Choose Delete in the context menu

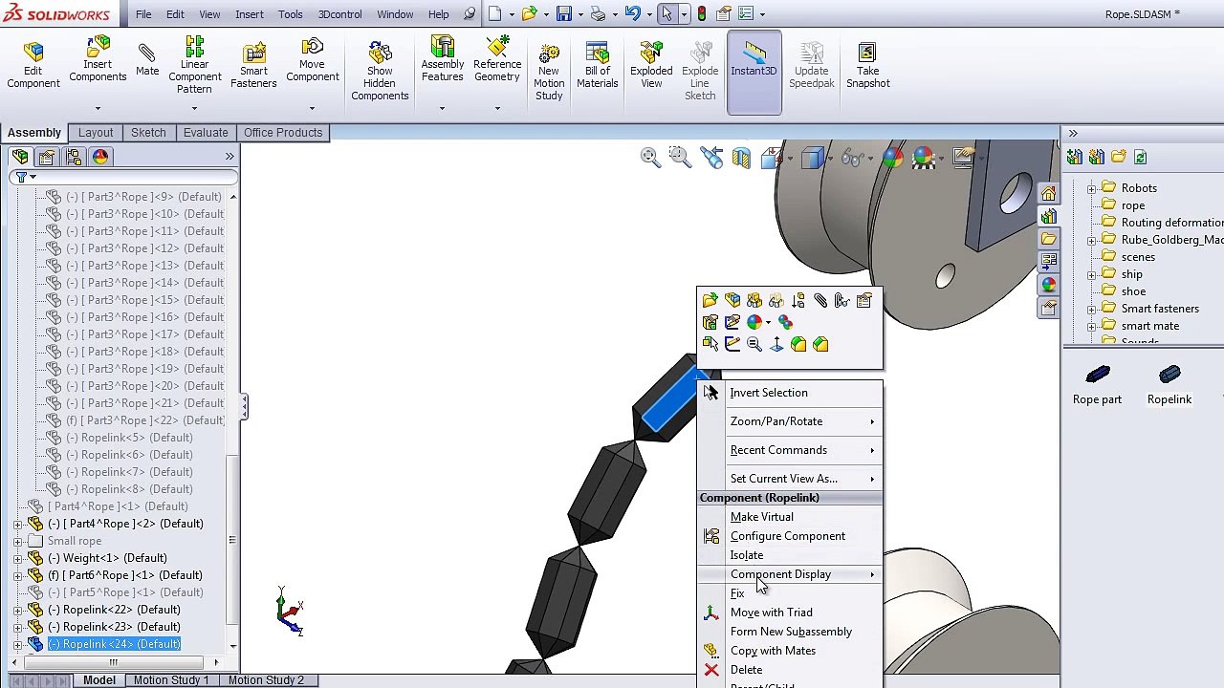[x=747, y=670]
